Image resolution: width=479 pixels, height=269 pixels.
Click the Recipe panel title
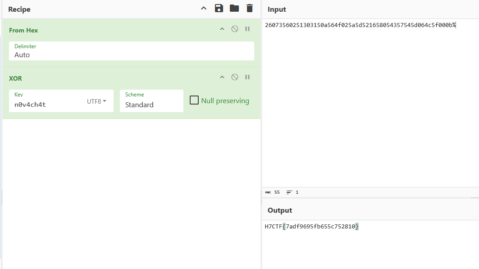click(x=19, y=9)
